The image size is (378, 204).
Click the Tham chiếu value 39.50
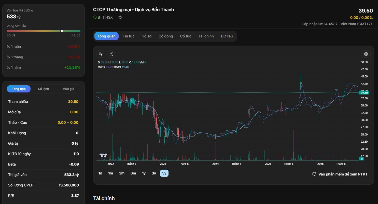click(73, 102)
